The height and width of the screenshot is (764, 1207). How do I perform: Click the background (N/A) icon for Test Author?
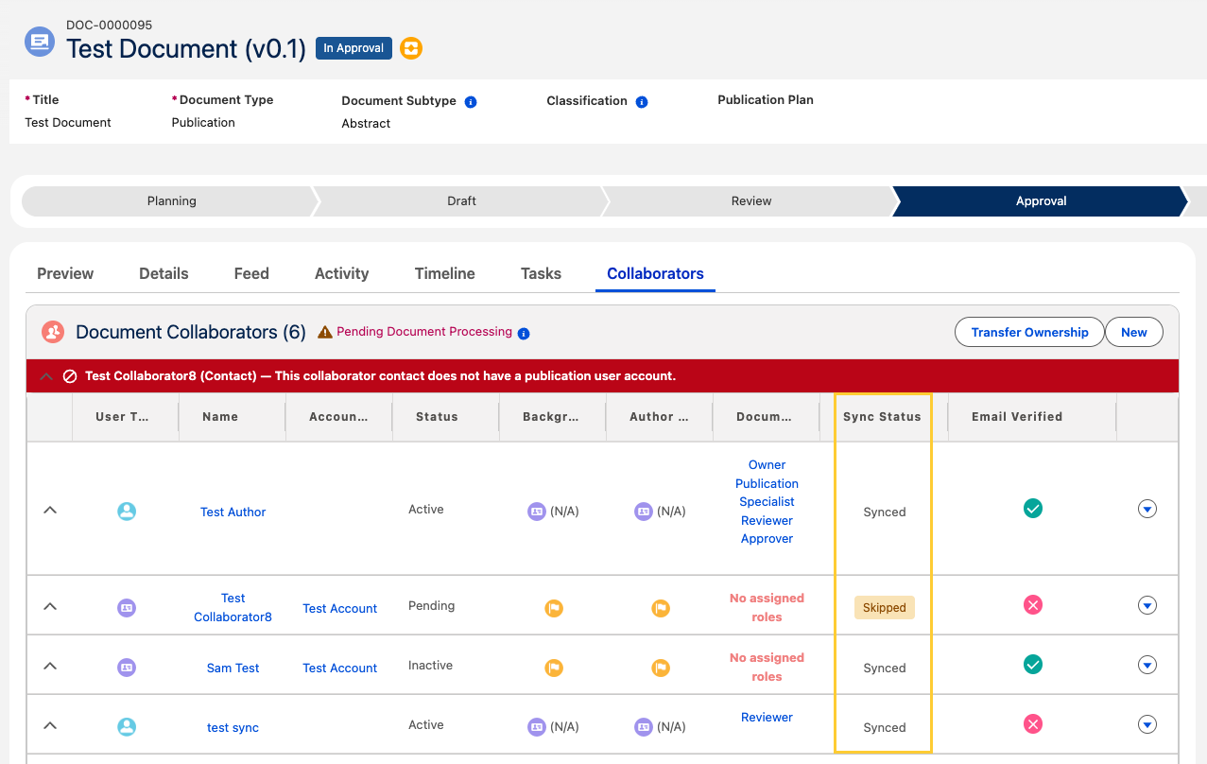tap(537, 512)
